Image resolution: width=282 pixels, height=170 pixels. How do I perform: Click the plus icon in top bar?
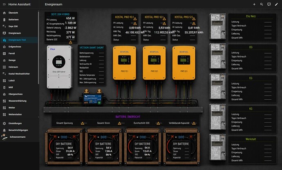pos(254,4)
